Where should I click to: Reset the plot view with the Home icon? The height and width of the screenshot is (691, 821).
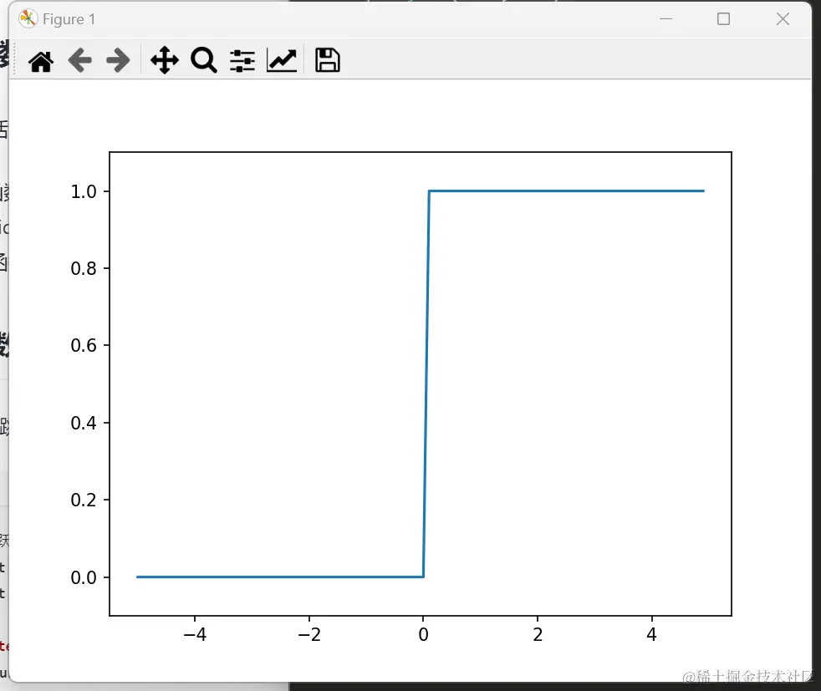pos(41,61)
